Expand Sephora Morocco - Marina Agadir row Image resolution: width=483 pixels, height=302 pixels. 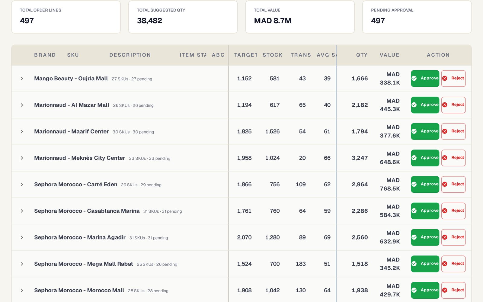22,237
